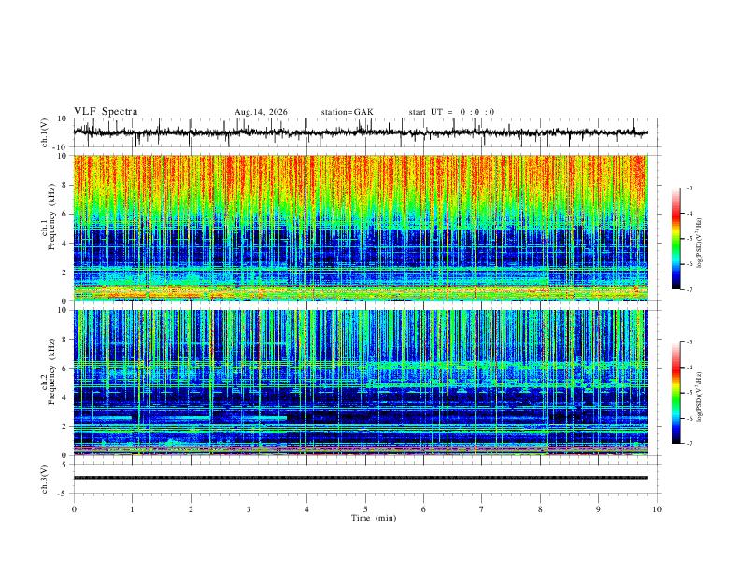Click the start UT time label

click(x=451, y=112)
